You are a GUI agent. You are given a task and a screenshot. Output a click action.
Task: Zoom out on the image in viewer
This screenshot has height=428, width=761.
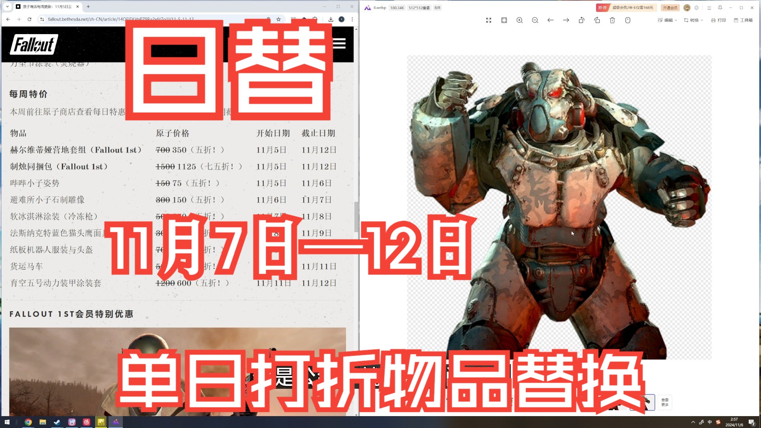[x=535, y=20]
